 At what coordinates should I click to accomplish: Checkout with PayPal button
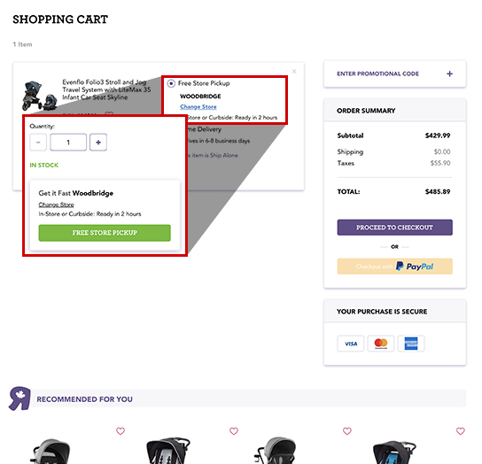point(394,267)
